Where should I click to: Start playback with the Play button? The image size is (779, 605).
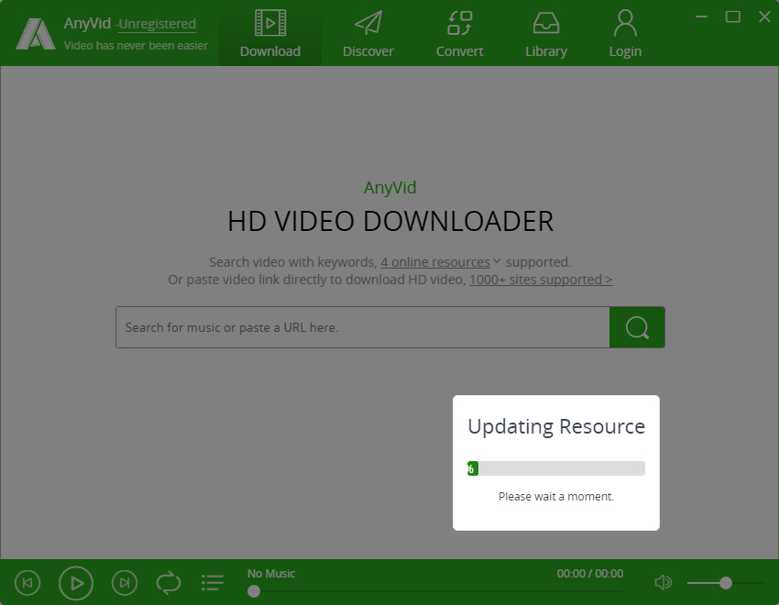pos(76,582)
